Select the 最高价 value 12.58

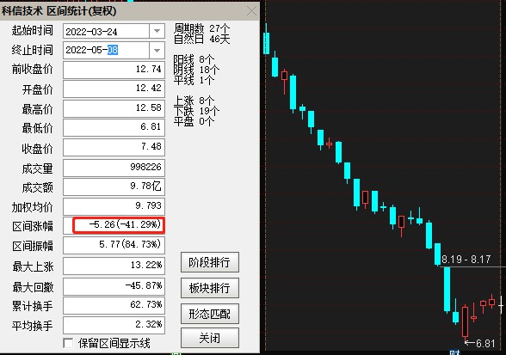114,108
